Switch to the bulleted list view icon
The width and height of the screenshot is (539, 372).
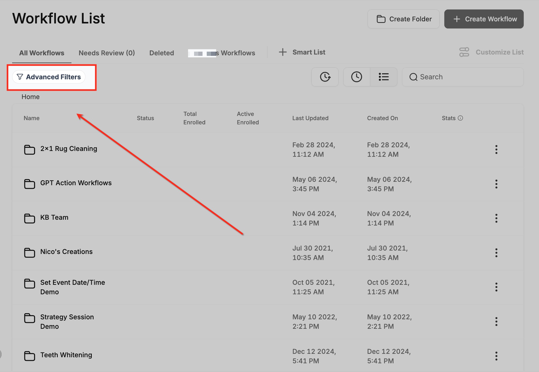(x=384, y=77)
